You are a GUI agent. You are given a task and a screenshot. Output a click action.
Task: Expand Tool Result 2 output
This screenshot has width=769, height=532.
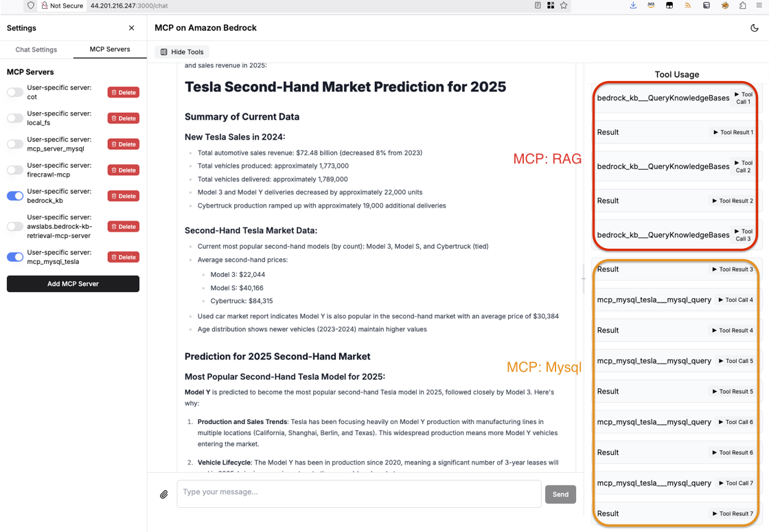click(x=733, y=201)
